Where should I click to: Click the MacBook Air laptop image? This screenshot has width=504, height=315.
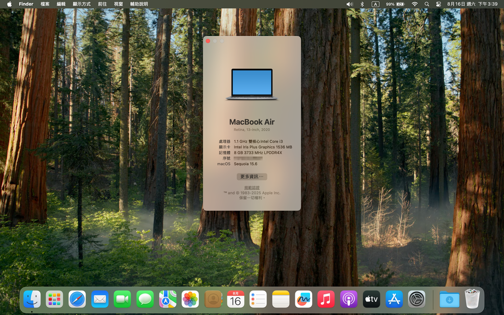pyautogui.click(x=252, y=84)
